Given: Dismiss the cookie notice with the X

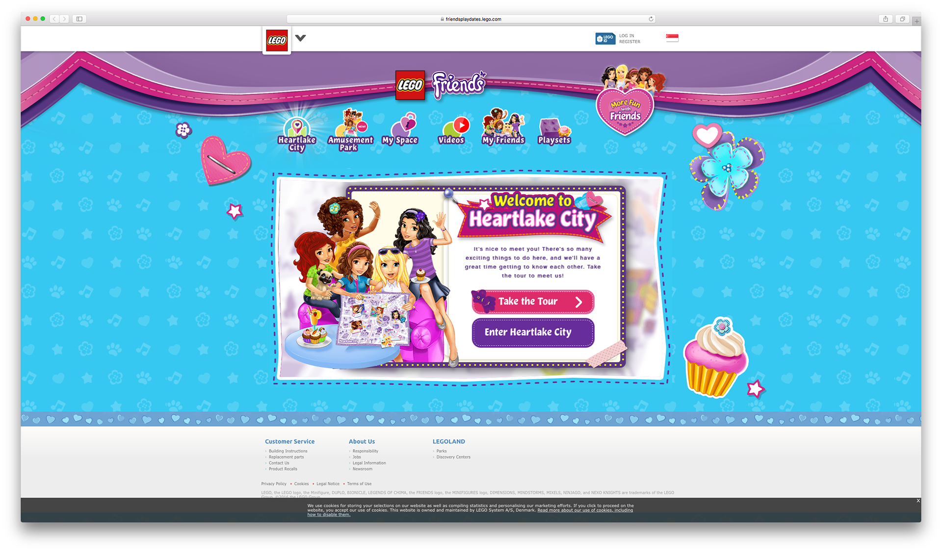Looking at the screenshot, I should pos(918,501).
